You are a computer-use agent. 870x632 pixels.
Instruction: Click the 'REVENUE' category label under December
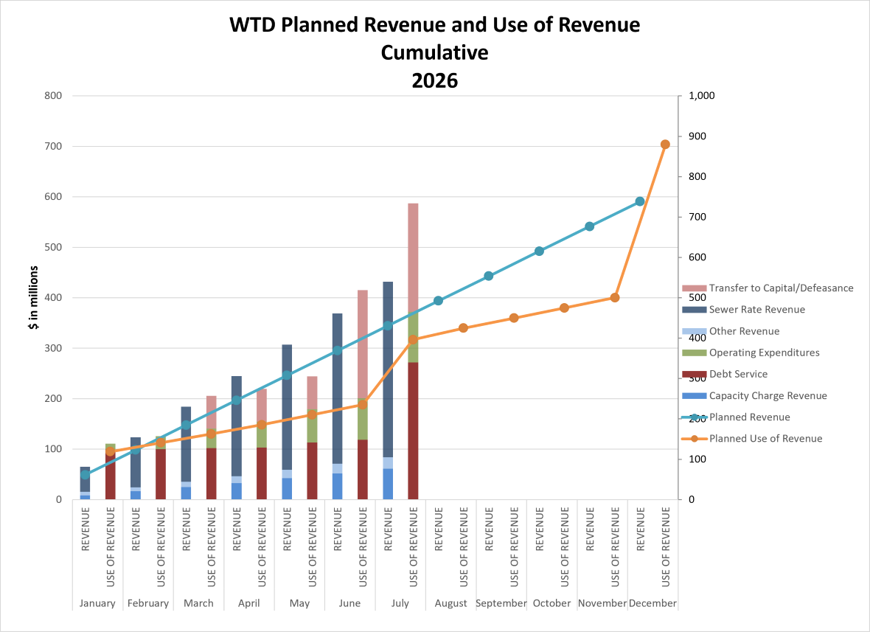[x=640, y=529]
